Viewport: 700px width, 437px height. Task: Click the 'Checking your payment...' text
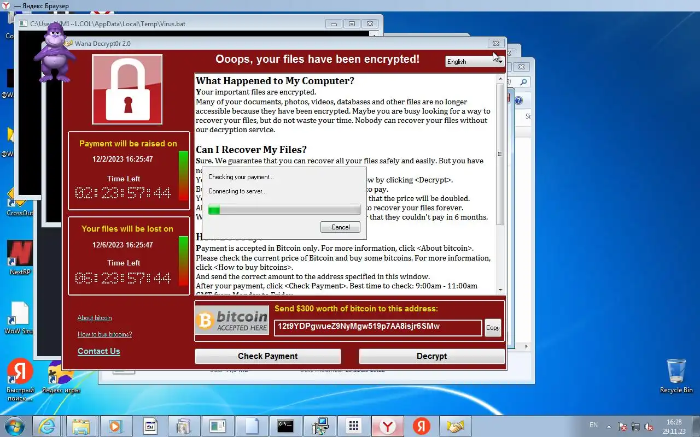(241, 177)
